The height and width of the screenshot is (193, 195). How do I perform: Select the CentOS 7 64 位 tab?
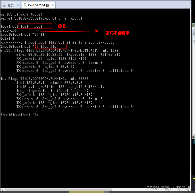39,5
